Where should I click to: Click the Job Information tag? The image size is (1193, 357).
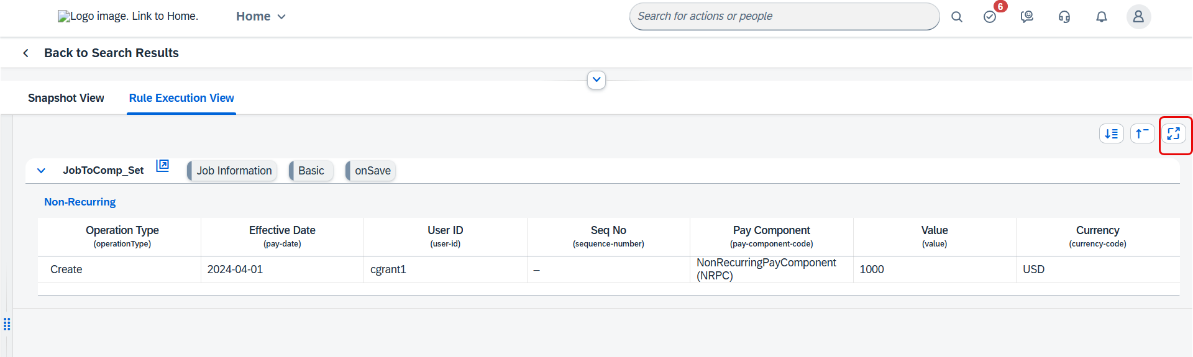tap(232, 171)
